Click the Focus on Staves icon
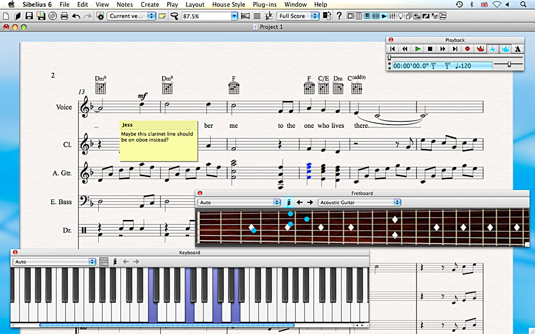 tap(257, 16)
